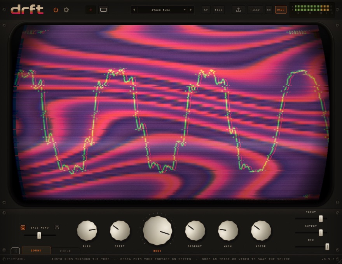Screen dimensions: 342x264
Task: Switch to the FIELD tab at bottom
Action: [x=65, y=251]
